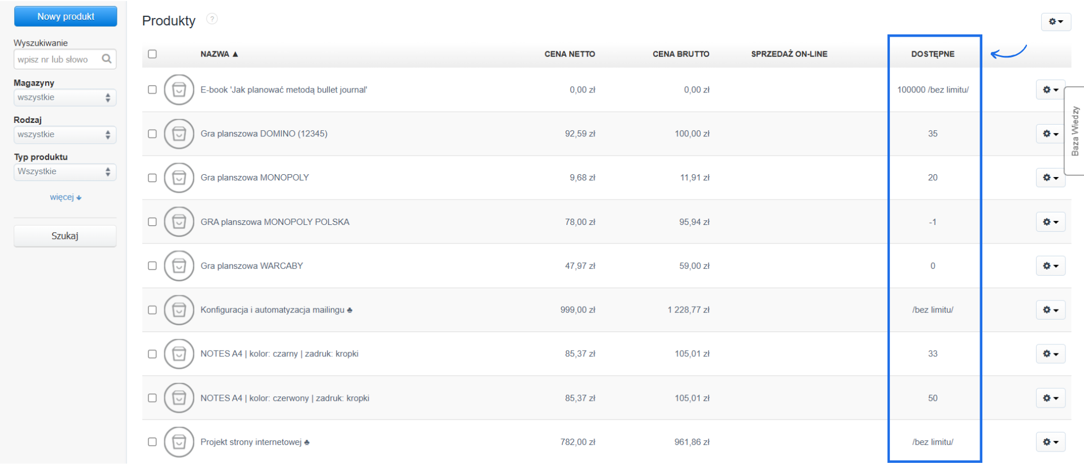Click the magnifier icon in search field
Image resolution: width=1084 pixels, height=464 pixels.
106,59
